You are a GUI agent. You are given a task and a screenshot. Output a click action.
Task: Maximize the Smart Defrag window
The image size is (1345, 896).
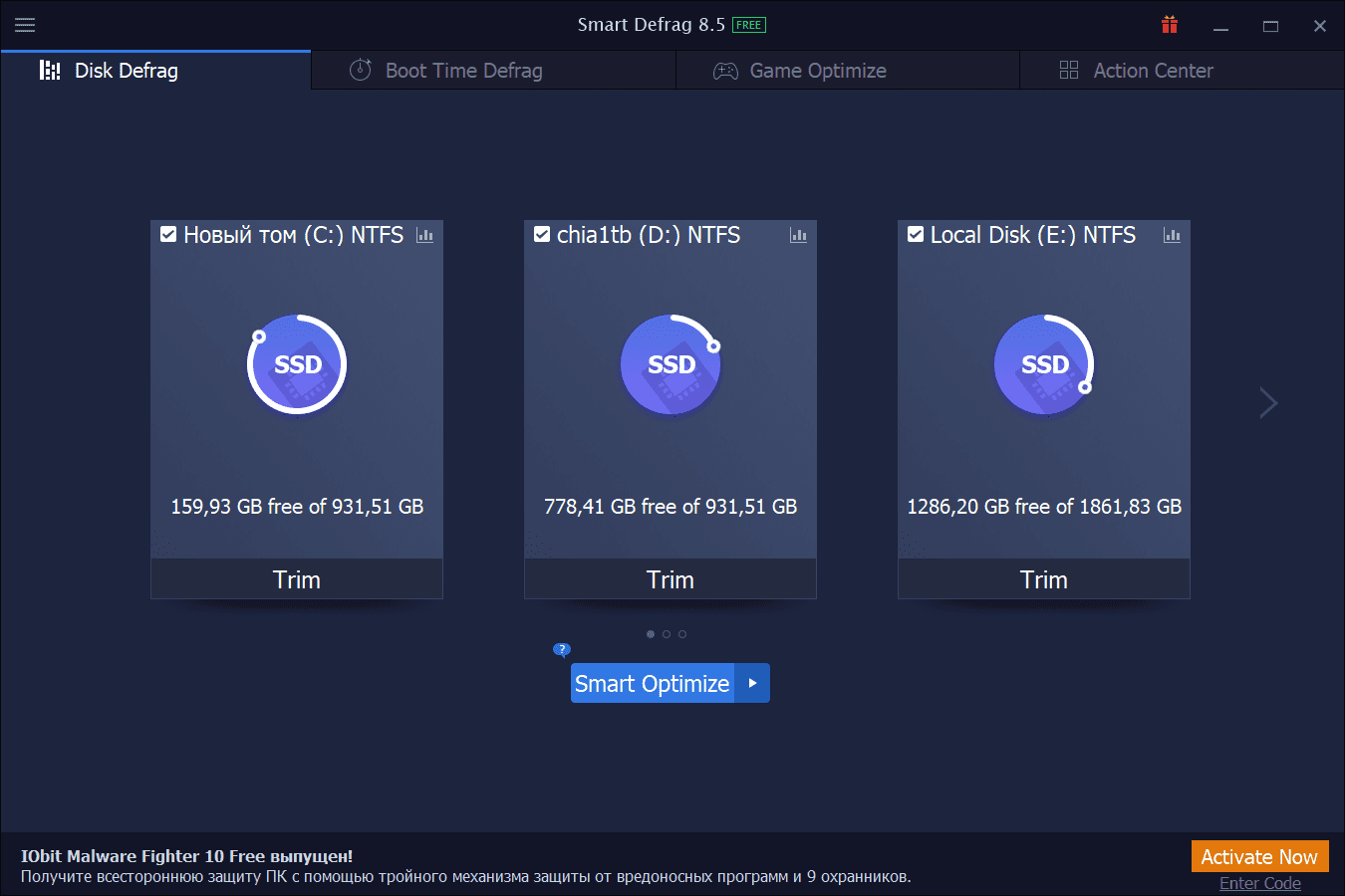(x=1270, y=26)
